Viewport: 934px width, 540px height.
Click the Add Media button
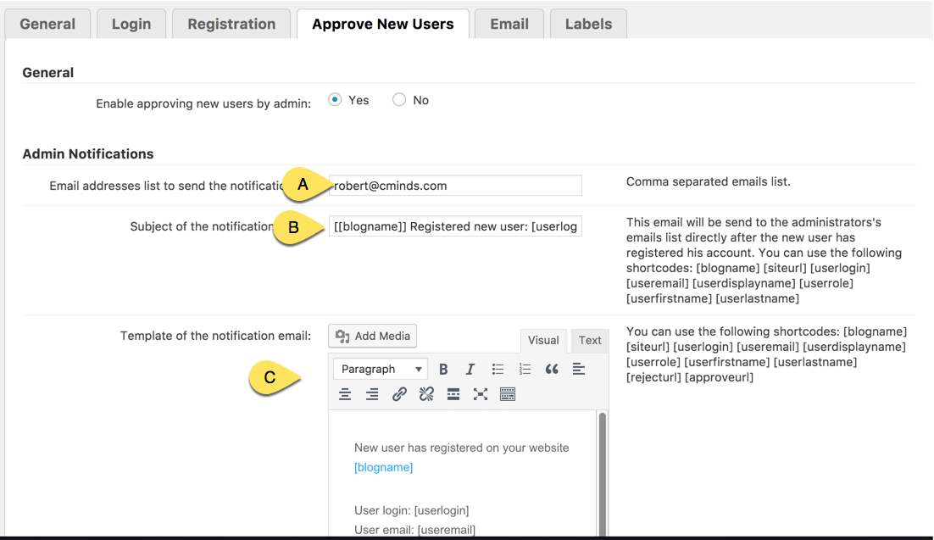pyautogui.click(x=373, y=337)
